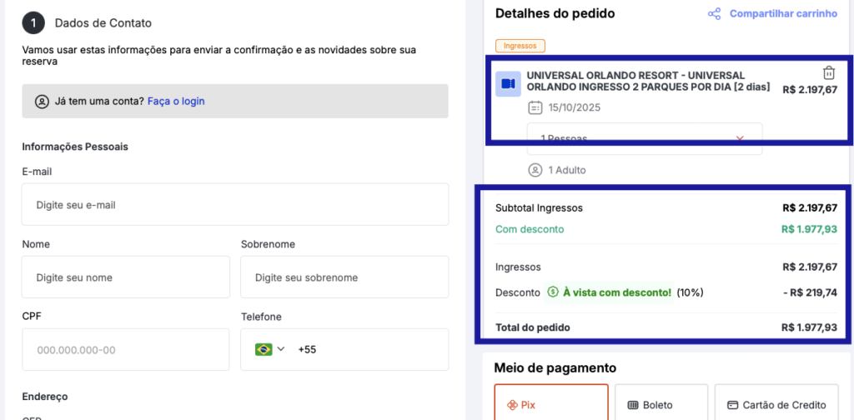This screenshot has width=854, height=420.
Task: Click the Pix payment logo icon
Action: click(512, 405)
